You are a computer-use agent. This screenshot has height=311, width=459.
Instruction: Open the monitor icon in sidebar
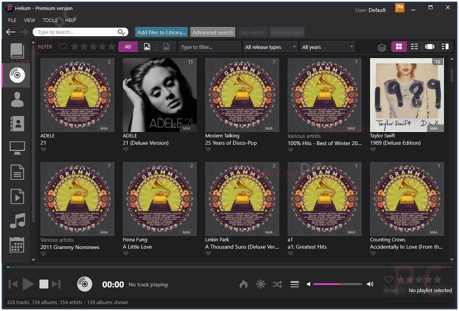tap(17, 148)
